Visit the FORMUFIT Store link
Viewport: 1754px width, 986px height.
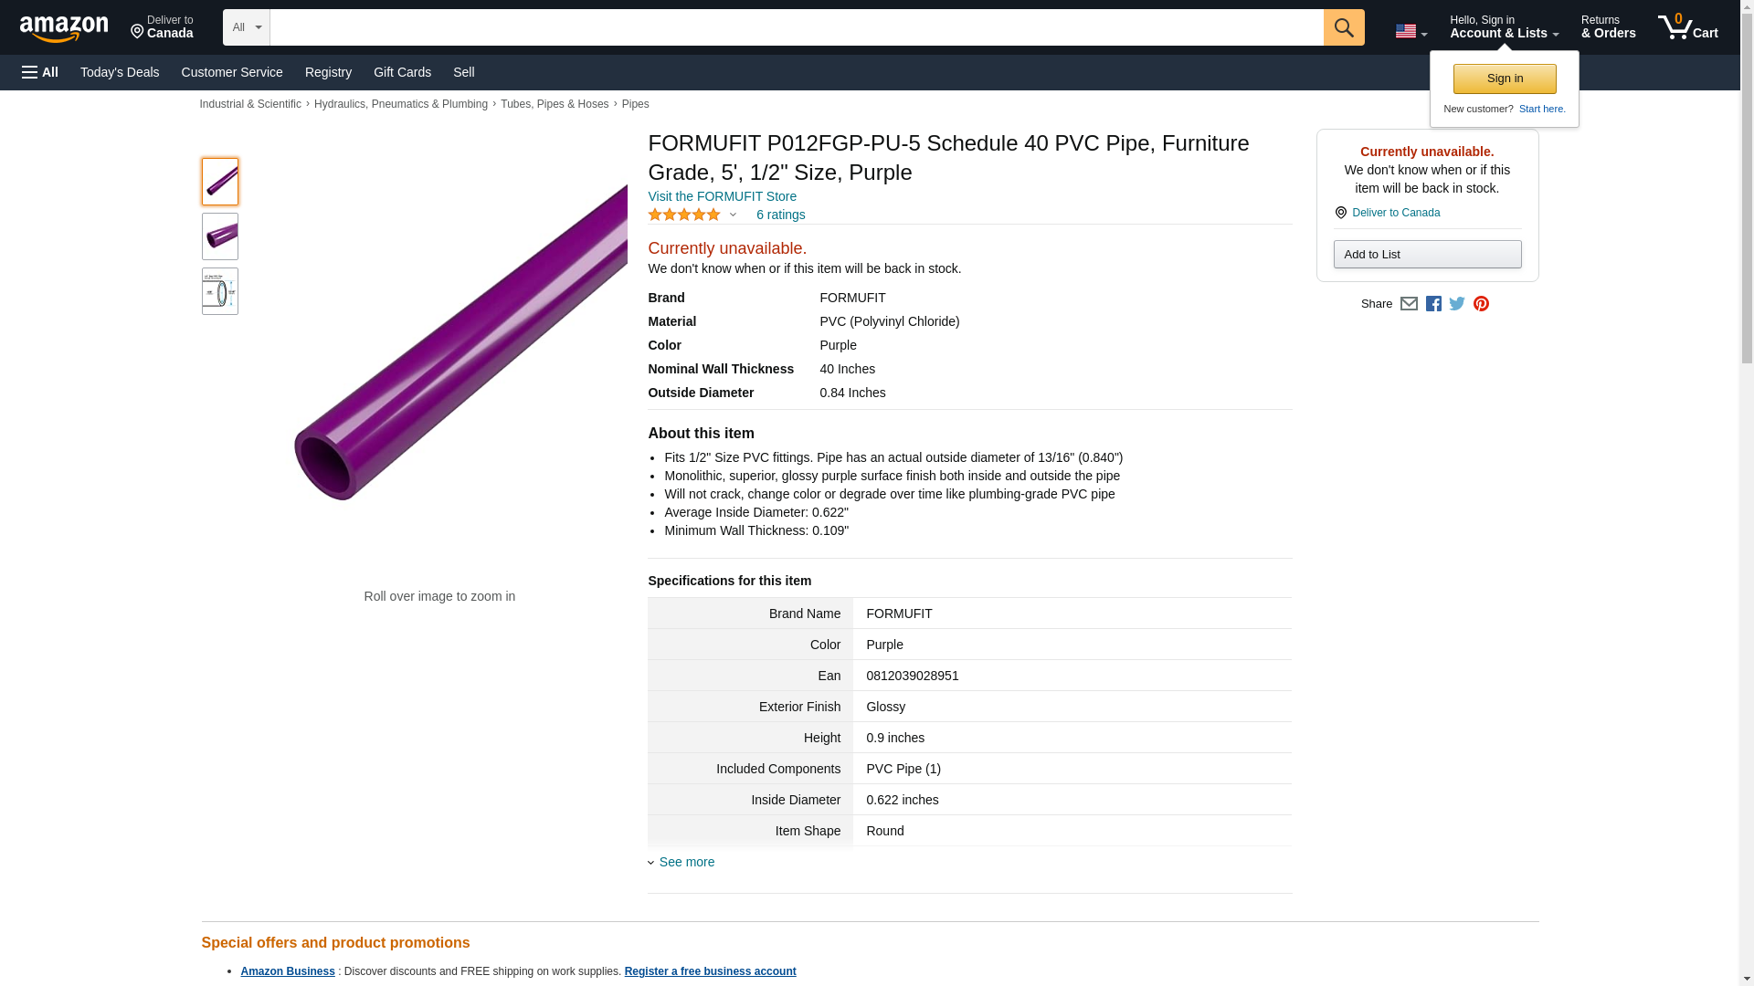(x=722, y=196)
